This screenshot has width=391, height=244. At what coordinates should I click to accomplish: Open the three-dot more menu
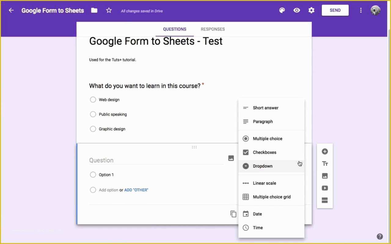tap(361, 10)
